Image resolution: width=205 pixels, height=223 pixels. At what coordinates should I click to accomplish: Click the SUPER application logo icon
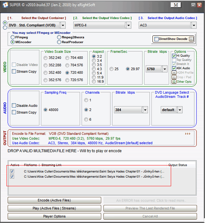(x=5, y=5)
